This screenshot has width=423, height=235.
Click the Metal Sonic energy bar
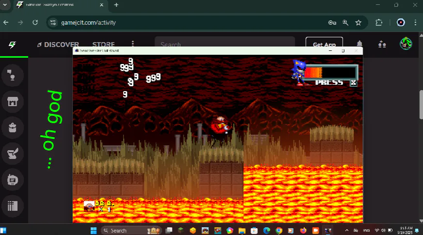(x=331, y=72)
